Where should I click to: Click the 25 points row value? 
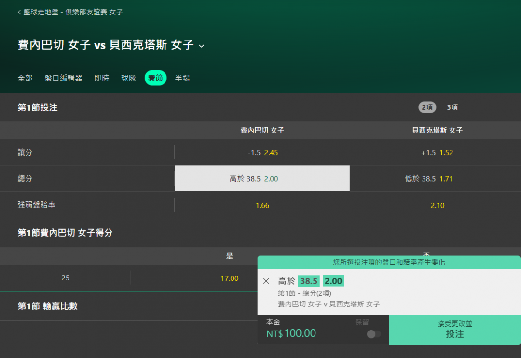tap(66, 278)
